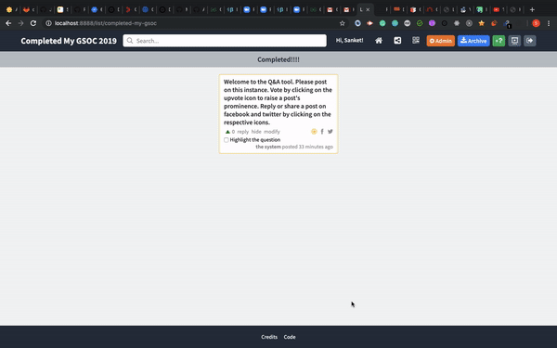This screenshot has height=348, width=557.
Task: Open the red profile avatar
Action: pyautogui.click(x=536, y=23)
